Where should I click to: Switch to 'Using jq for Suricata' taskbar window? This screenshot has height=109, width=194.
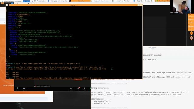(59, 1)
